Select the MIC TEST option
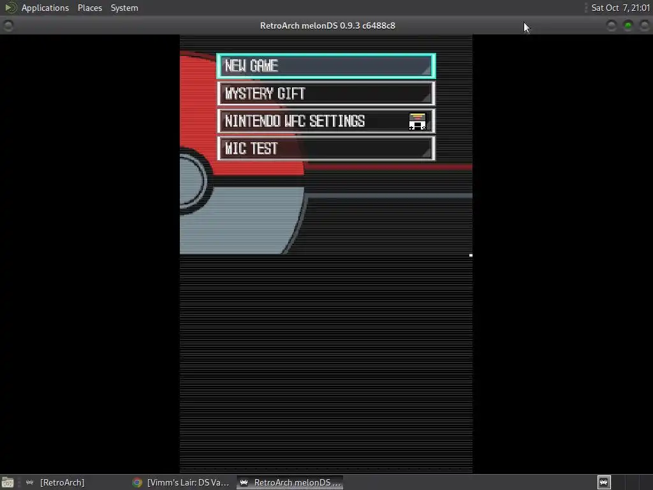This screenshot has width=653, height=490. [x=326, y=148]
